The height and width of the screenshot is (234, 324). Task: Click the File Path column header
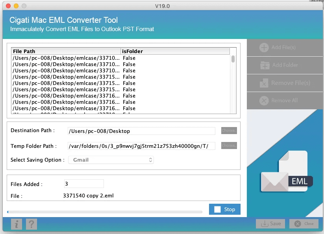tap(66, 51)
